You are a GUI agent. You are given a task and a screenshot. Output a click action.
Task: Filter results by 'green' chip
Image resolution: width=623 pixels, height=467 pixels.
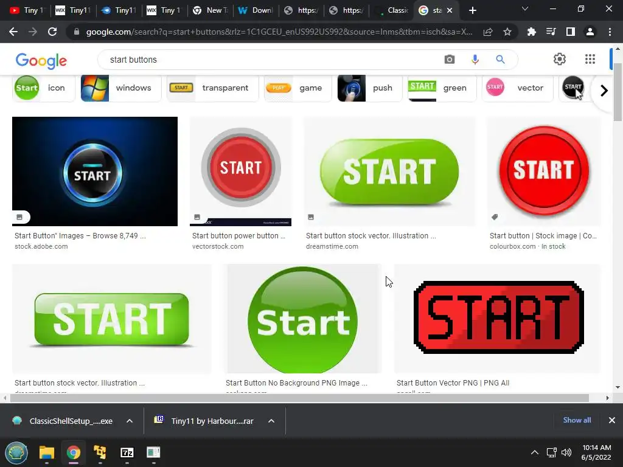tap(442, 88)
